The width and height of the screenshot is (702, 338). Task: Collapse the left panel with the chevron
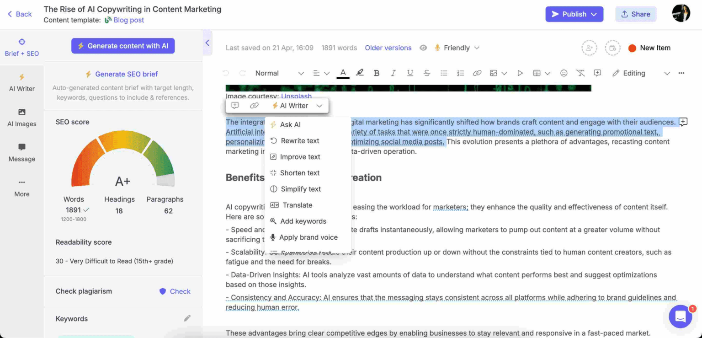click(x=207, y=43)
